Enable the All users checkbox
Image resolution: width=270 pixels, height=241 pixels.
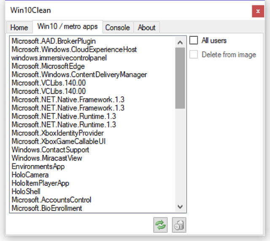coord(194,40)
